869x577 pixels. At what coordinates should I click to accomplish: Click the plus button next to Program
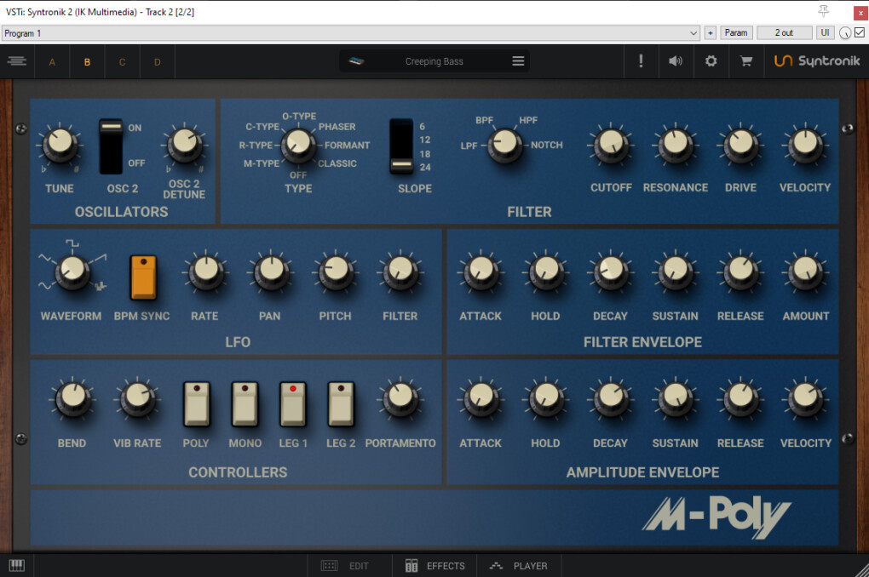click(x=710, y=32)
